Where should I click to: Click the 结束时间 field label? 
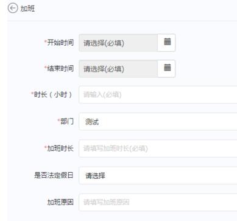[60, 68]
